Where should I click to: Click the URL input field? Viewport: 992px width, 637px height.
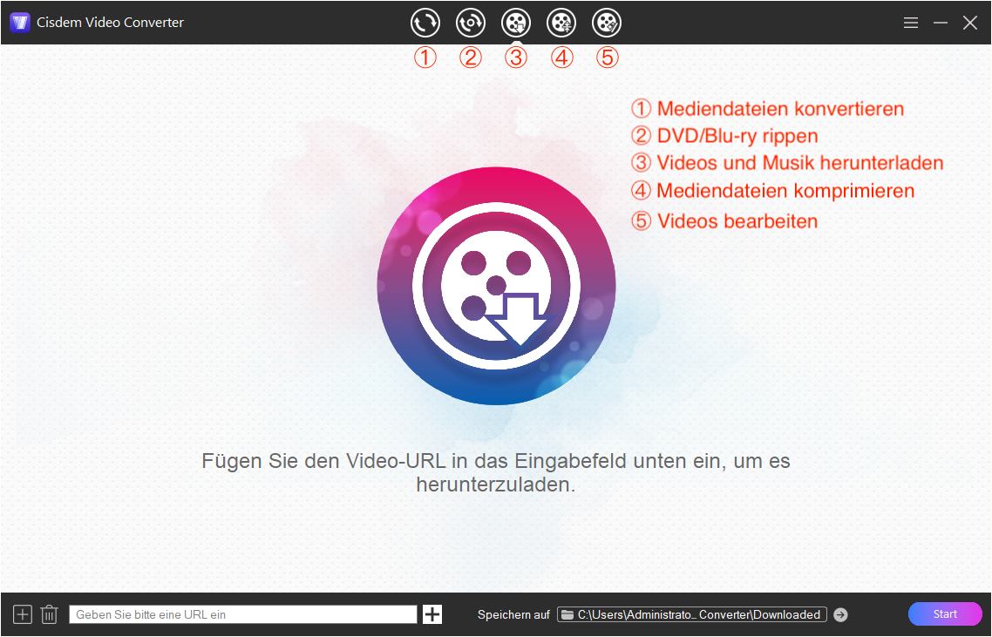(x=244, y=613)
